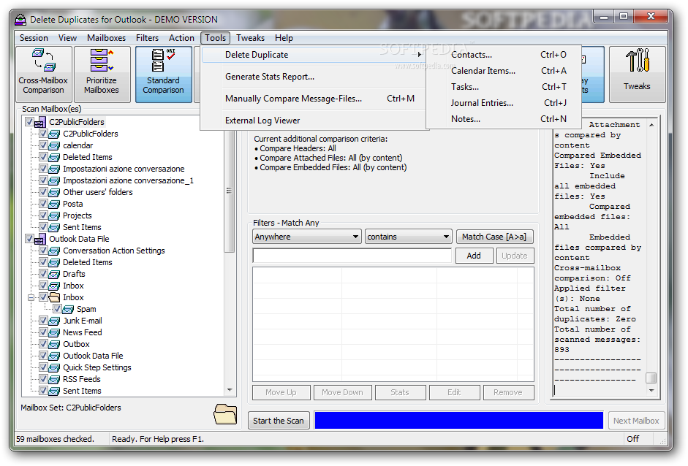The width and height of the screenshot is (688, 466).
Task: Click the Add filter button
Action: point(474,256)
